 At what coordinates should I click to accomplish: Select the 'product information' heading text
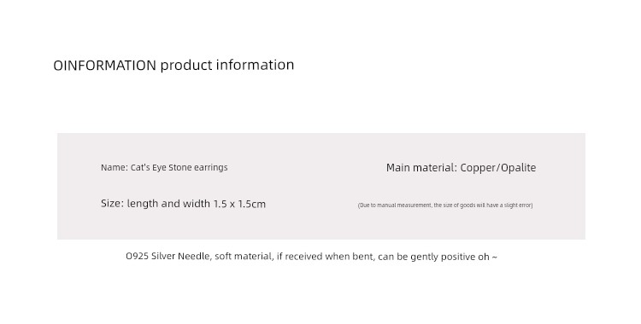tap(226, 67)
